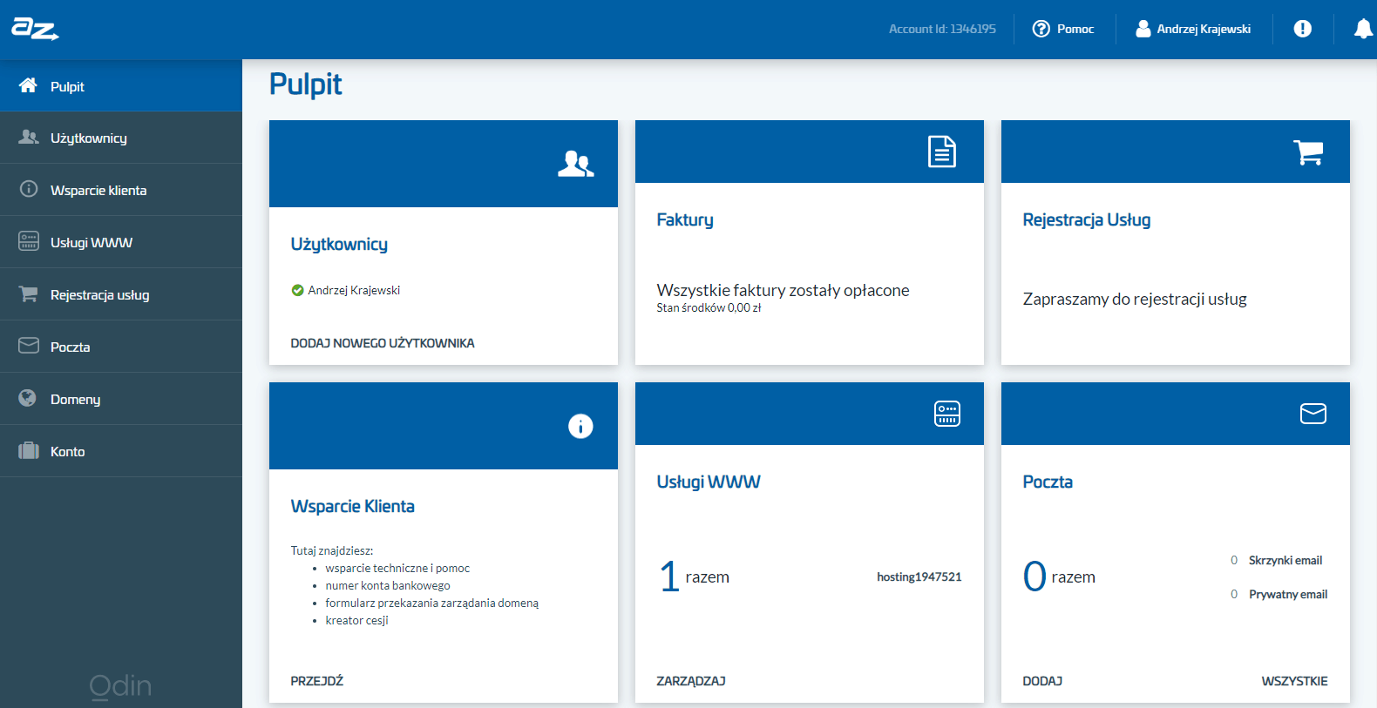The width and height of the screenshot is (1377, 708).
Task: Click the shopping cart icon on Rejestracja Usług card
Action: coord(1309,152)
